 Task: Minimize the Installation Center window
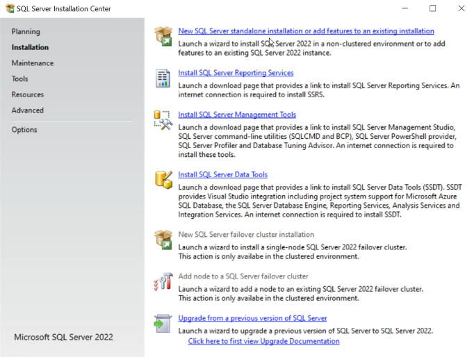coord(404,8)
